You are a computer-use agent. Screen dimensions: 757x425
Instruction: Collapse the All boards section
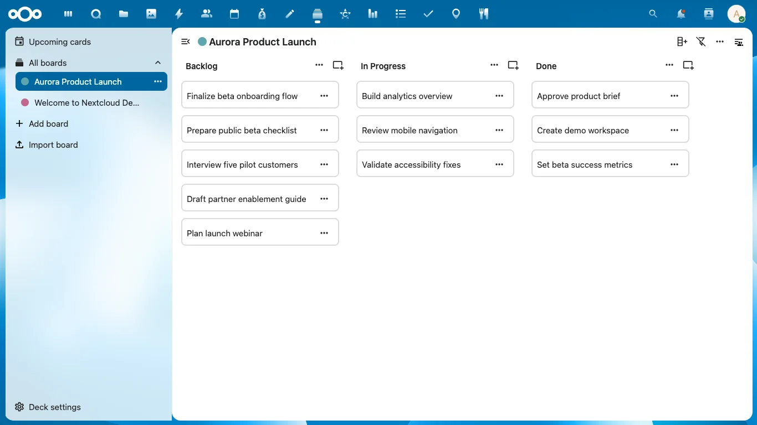(158, 63)
